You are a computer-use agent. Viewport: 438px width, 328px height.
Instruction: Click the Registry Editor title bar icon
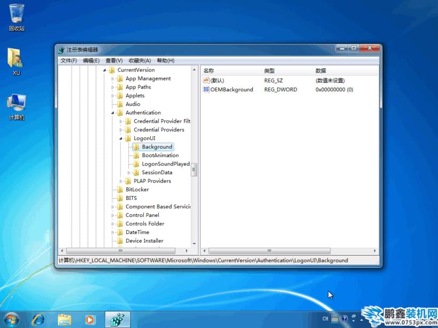pos(61,50)
